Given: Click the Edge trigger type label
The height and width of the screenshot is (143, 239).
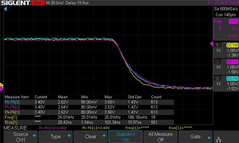Looking at the screenshot, I should pos(218,22).
